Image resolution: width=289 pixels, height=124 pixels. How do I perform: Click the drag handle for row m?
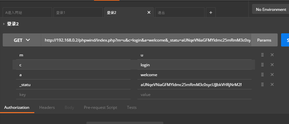[x=263, y=55]
